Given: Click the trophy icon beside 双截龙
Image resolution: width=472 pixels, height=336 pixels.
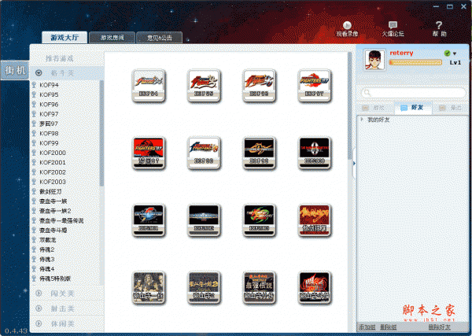Looking at the screenshot, I should 34,240.
